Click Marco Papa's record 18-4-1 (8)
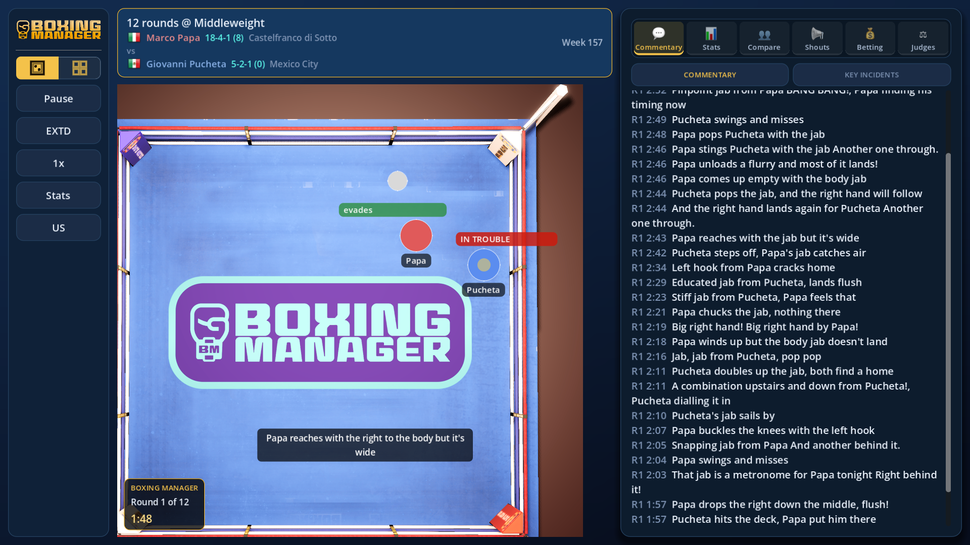Viewport: 970px width, 545px height. click(x=224, y=38)
